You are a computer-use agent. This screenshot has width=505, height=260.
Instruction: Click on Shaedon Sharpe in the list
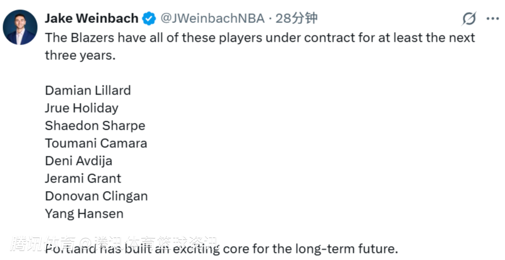95,126
